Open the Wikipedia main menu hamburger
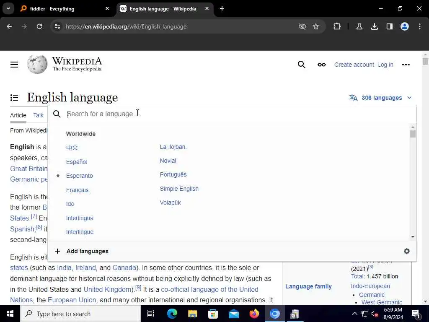This screenshot has height=322, width=429. [x=14, y=65]
